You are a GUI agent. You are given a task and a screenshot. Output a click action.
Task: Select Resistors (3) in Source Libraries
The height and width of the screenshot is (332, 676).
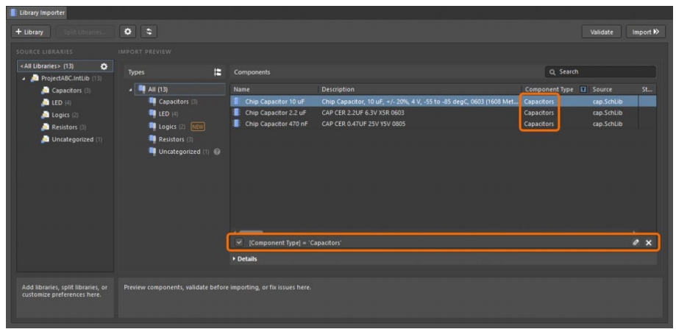(x=68, y=127)
